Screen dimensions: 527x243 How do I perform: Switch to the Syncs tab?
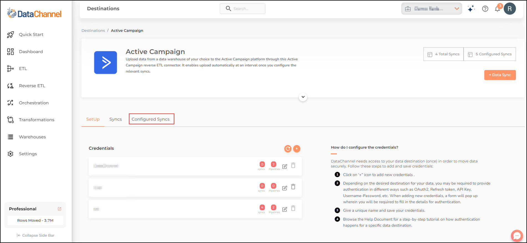116,119
